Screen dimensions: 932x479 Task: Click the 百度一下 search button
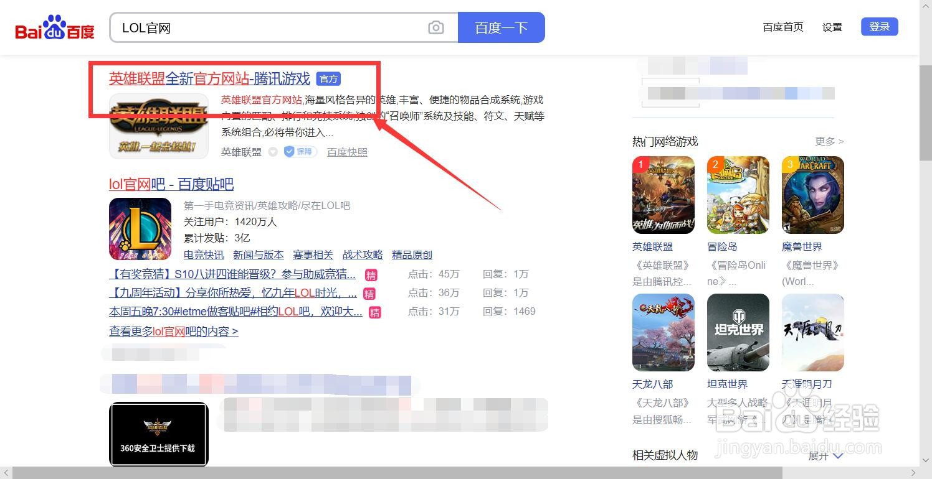pyautogui.click(x=502, y=27)
